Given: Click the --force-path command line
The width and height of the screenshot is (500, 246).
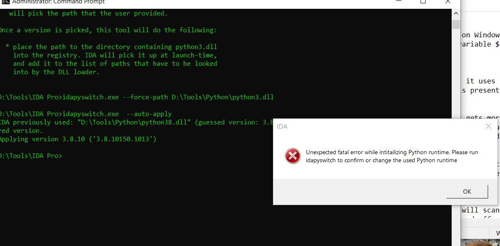Looking at the screenshot, I should point(168,97).
